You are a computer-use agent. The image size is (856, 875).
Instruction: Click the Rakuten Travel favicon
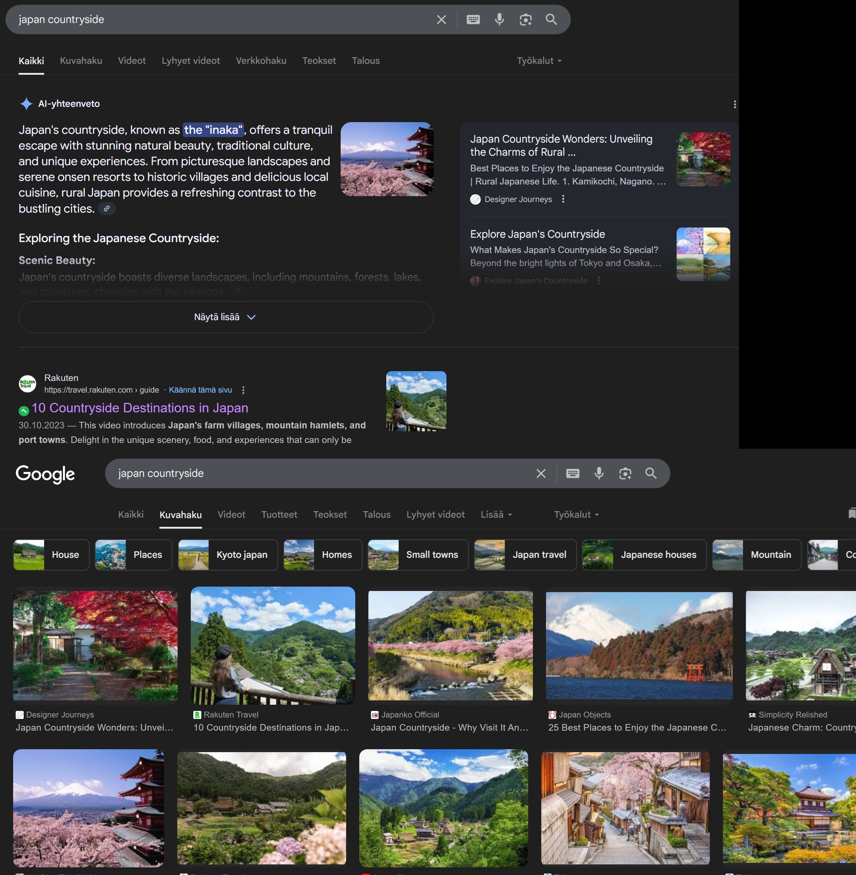click(27, 384)
